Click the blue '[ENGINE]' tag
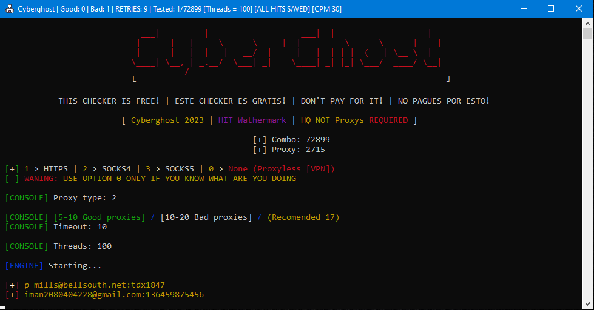594x310 pixels. click(24, 265)
